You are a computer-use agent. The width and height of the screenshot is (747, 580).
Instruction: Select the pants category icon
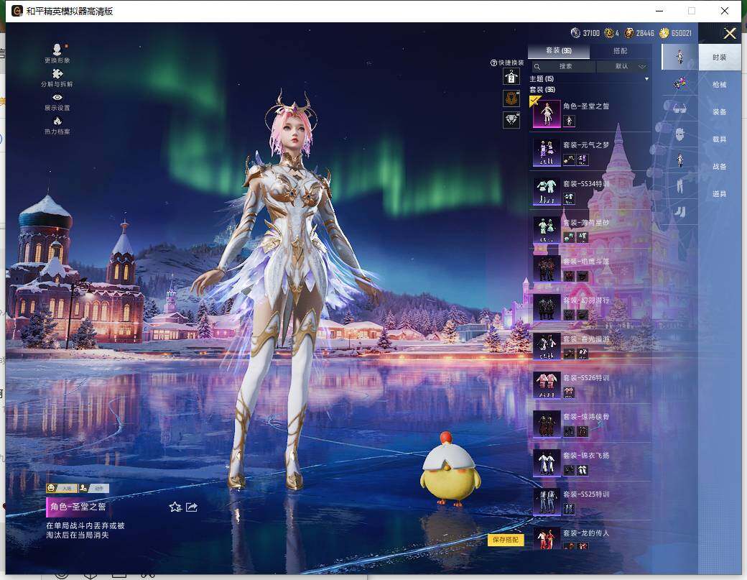679,185
